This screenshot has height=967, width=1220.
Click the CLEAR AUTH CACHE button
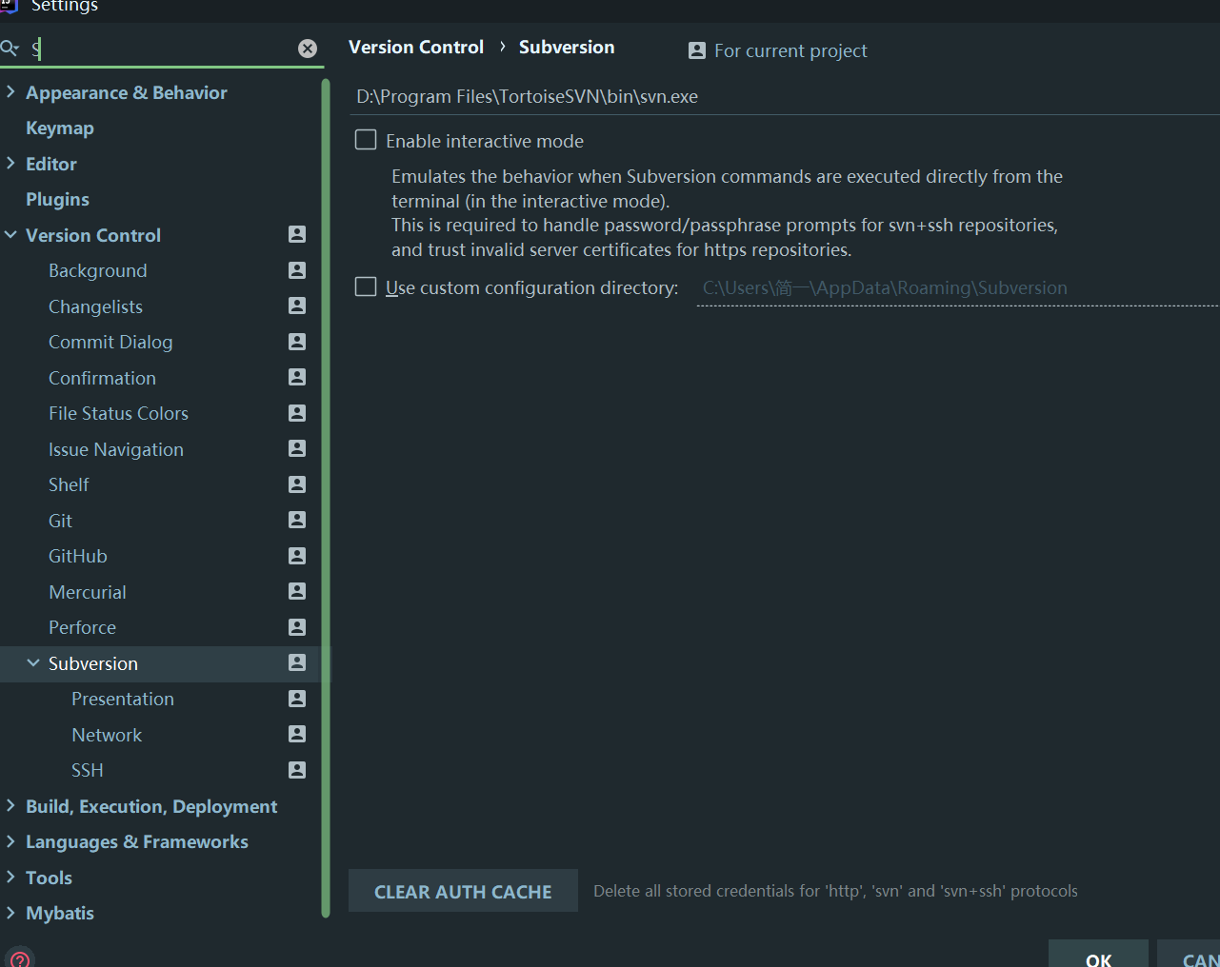point(463,891)
